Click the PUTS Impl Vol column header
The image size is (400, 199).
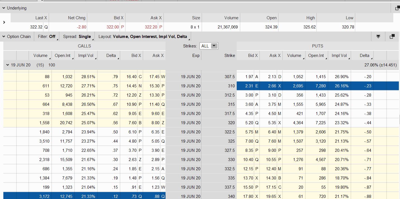[339, 56]
